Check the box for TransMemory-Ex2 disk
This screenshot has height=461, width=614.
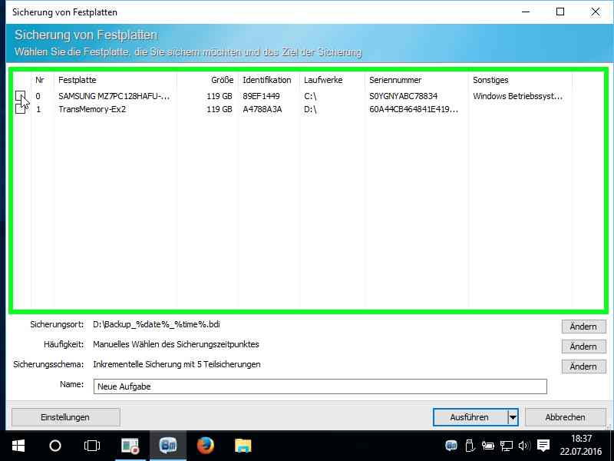coord(21,109)
